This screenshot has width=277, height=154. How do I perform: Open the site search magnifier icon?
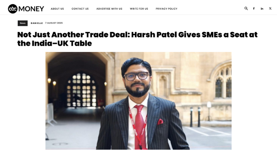click(x=246, y=8)
